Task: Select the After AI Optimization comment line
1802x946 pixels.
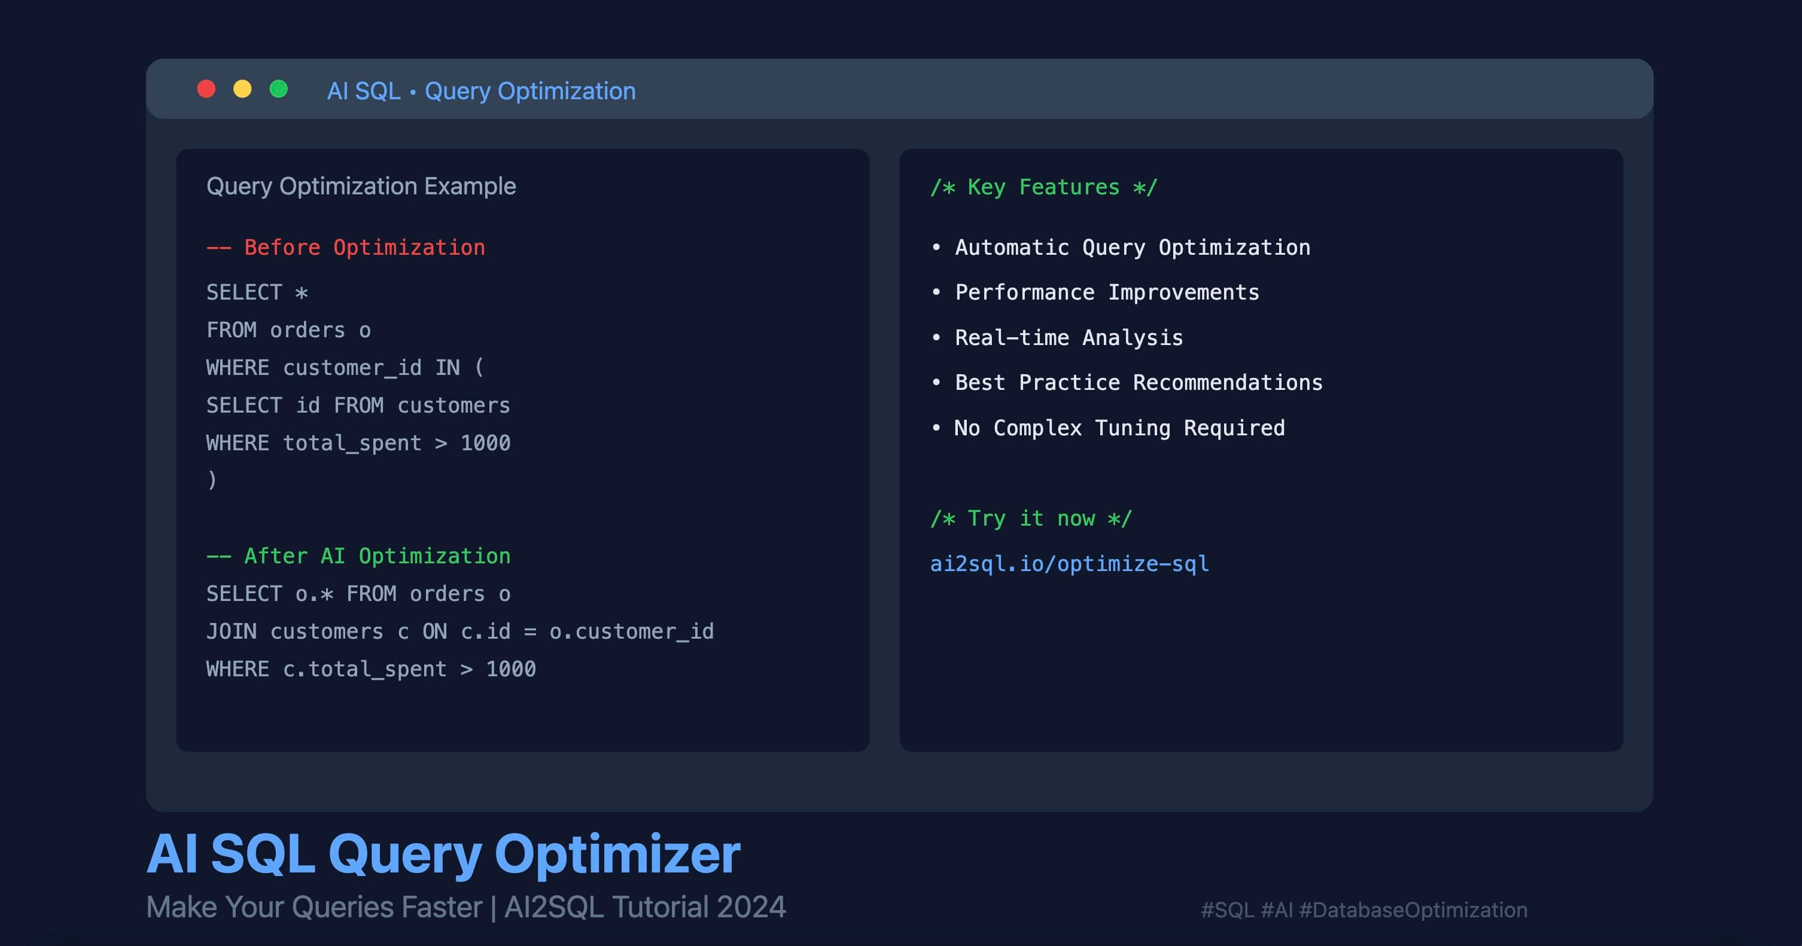Action: point(358,556)
